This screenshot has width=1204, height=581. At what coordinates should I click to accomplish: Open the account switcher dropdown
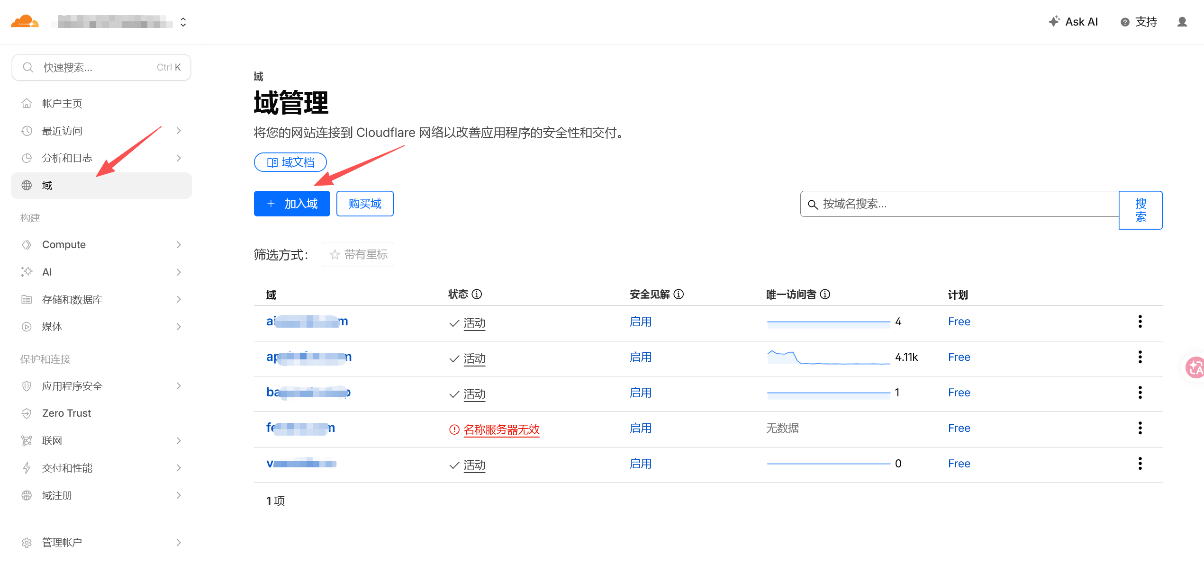pyautogui.click(x=183, y=22)
